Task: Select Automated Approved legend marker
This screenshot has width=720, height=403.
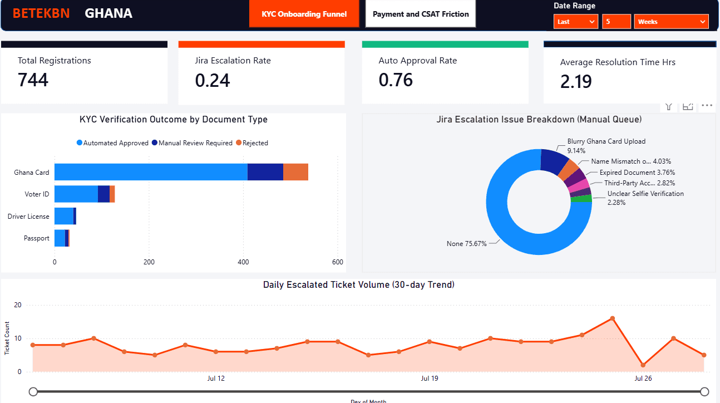Action: click(80, 143)
